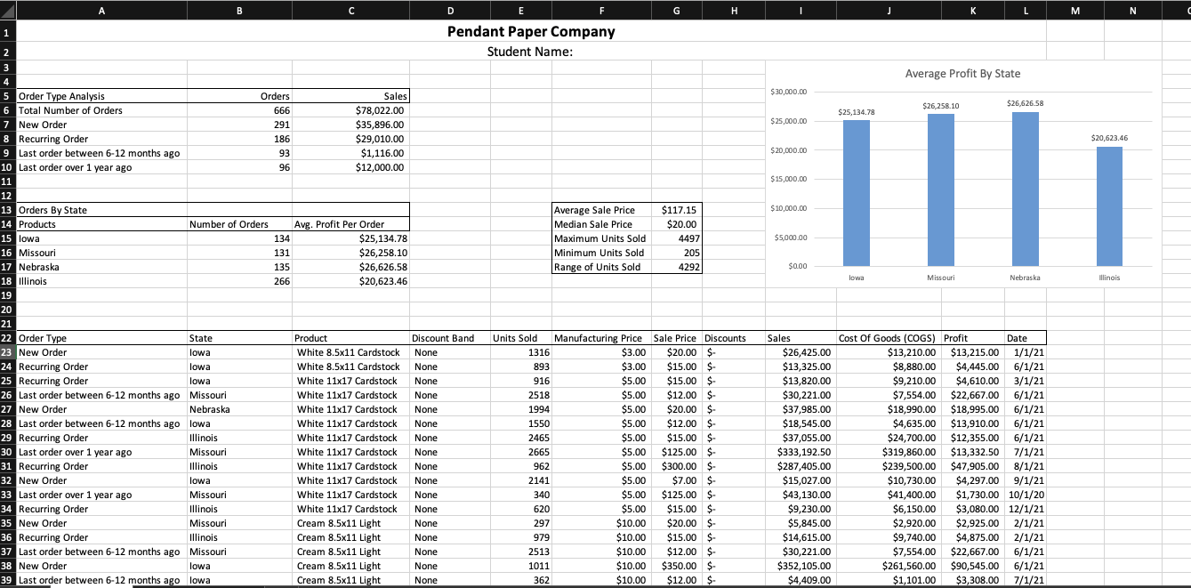The height and width of the screenshot is (588, 1191).
Task: Click the Avg. Profit Per Order heading
Action: 350,224
